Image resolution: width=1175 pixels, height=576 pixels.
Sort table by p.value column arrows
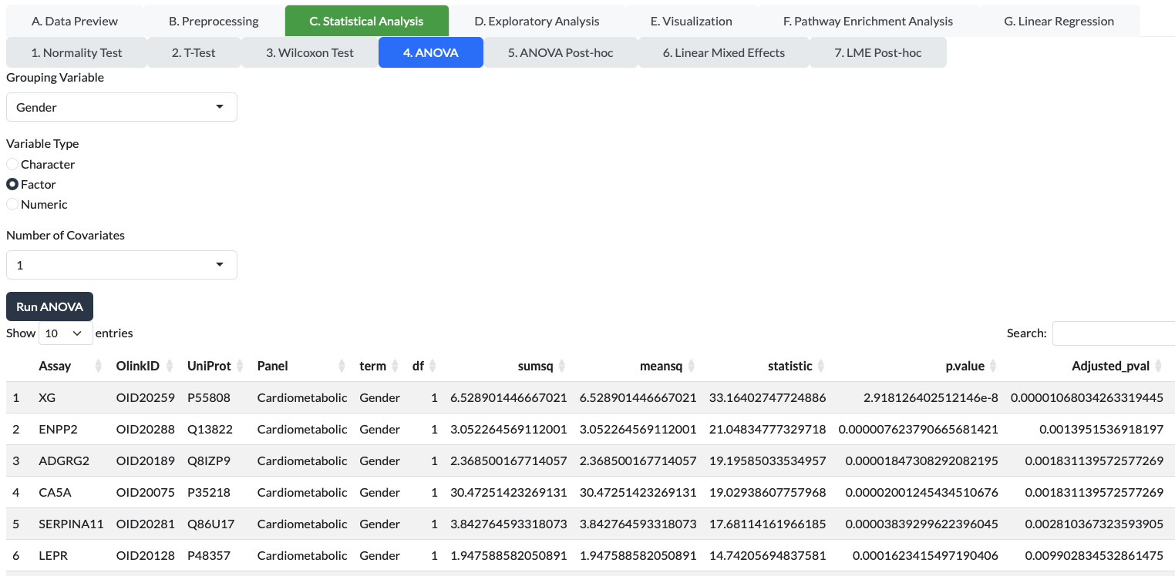point(993,367)
